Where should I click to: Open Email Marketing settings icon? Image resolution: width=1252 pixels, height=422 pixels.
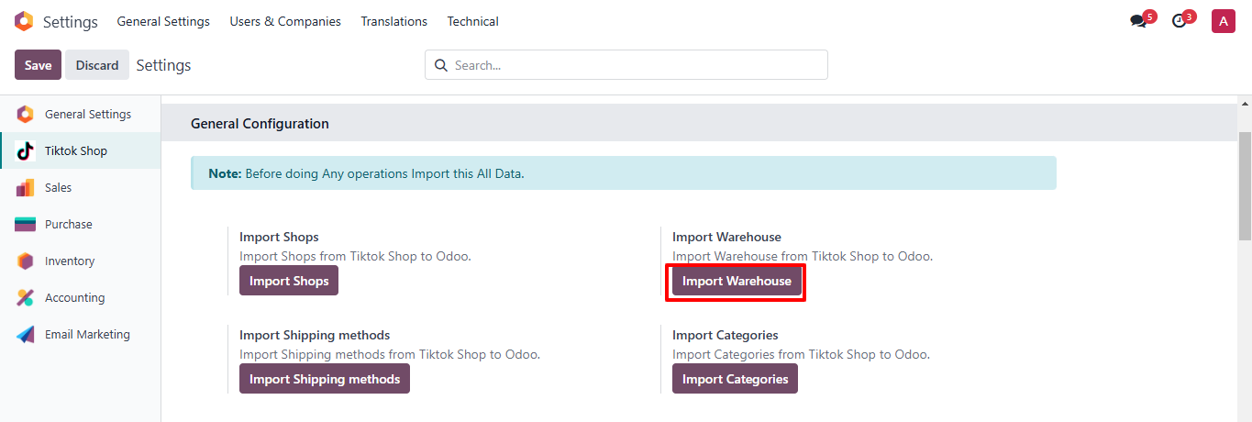[26, 335]
